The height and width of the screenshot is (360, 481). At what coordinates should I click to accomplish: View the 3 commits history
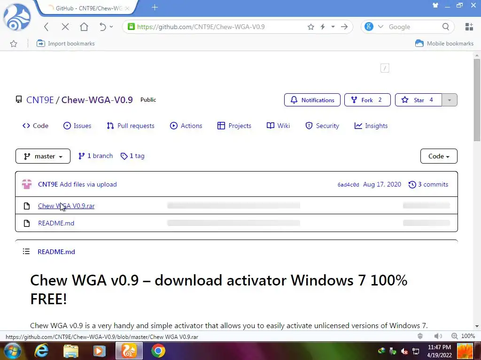pyautogui.click(x=428, y=184)
